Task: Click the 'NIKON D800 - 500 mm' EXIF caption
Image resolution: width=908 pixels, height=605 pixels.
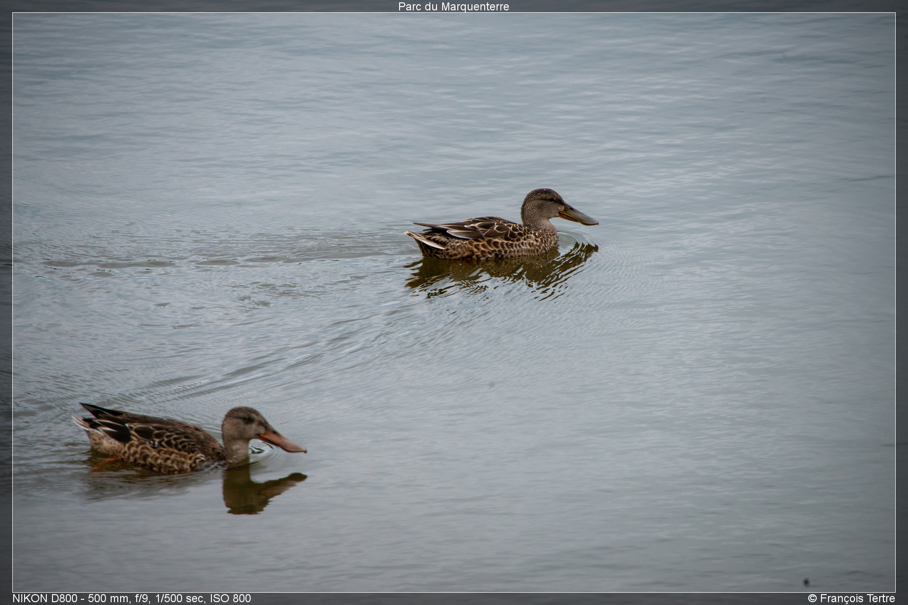Action: point(131,598)
